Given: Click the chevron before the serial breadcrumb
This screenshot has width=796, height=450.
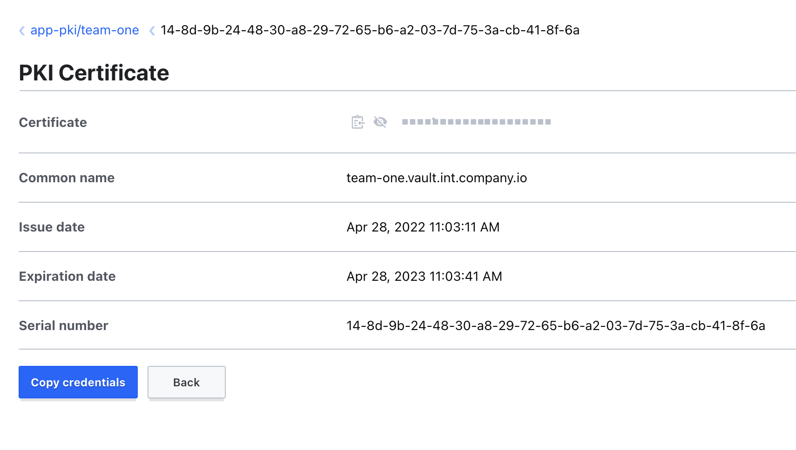Looking at the screenshot, I should [x=152, y=31].
